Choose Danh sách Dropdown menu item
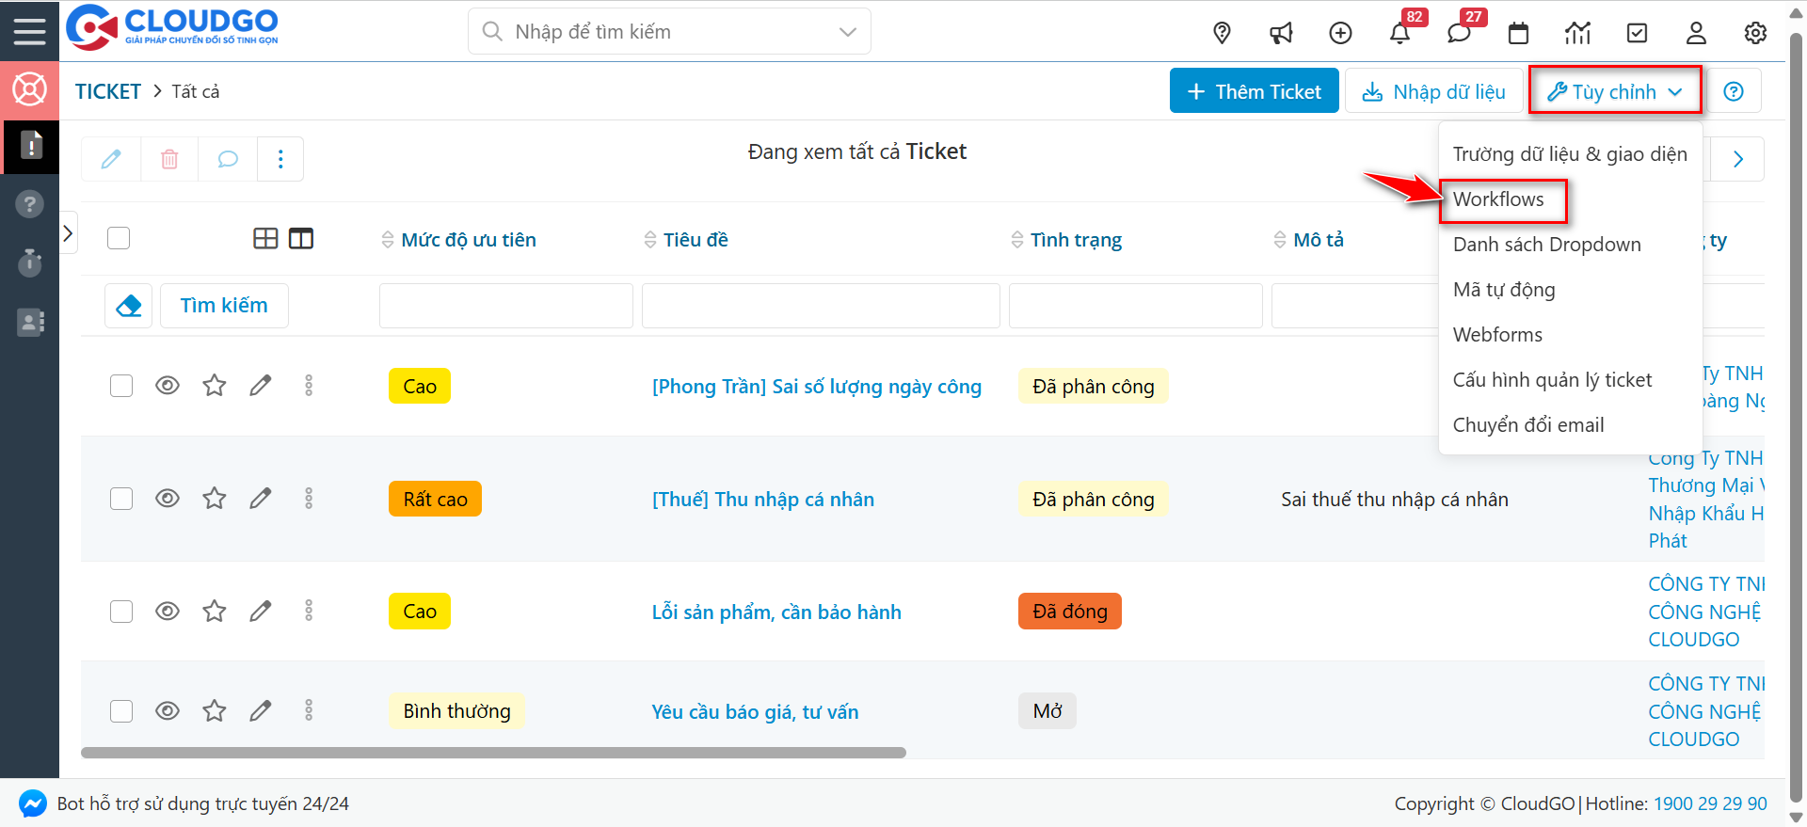This screenshot has width=1807, height=827. [1546, 245]
